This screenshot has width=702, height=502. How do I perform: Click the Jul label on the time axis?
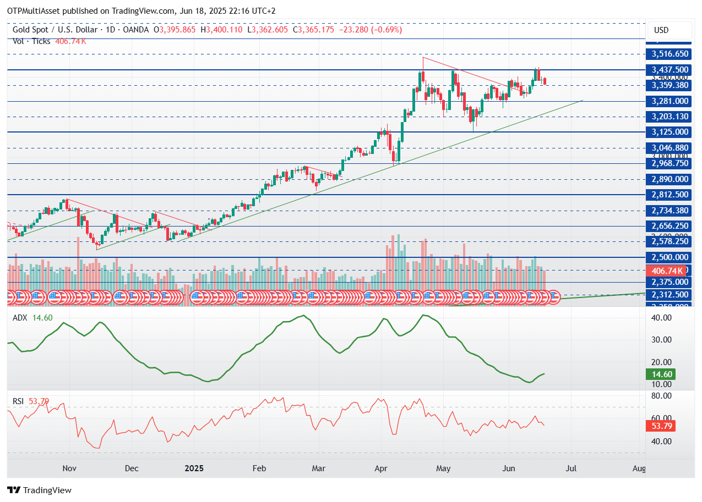pos(570,469)
